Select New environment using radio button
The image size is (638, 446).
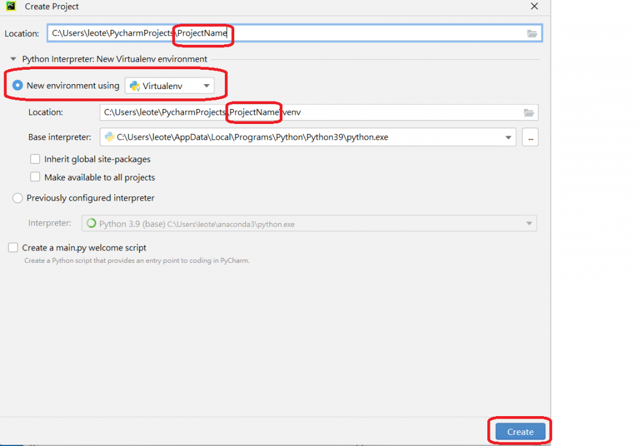(17, 85)
